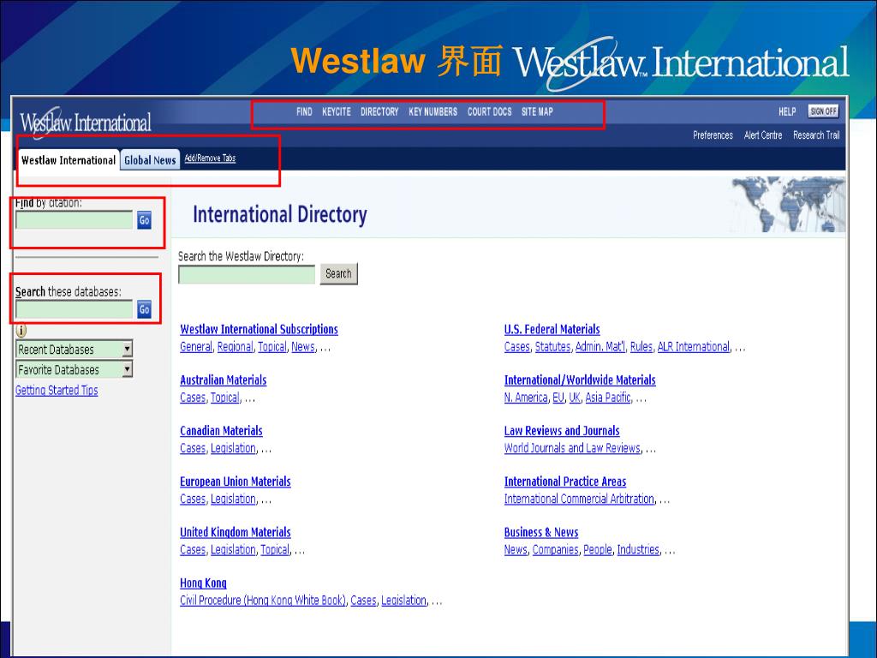Open Canadian Materials
The image size is (877, 658).
(221, 431)
